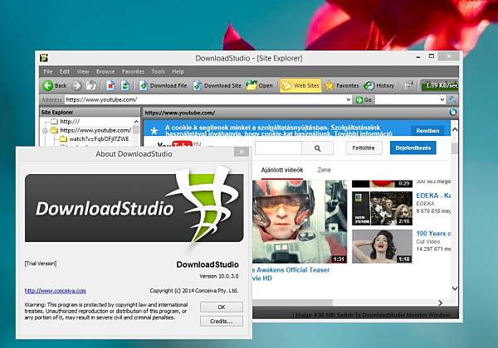The height and width of the screenshot is (348, 498).
Task: Click the Forward arrow button
Action: coord(77,85)
